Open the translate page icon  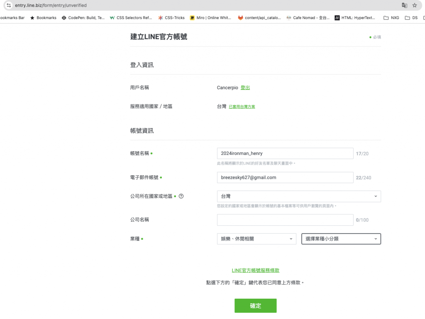(404, 5)
